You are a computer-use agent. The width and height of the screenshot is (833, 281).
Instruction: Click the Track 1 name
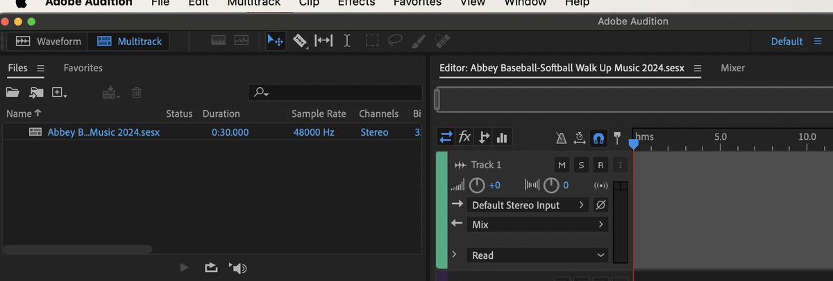[486, 165]
